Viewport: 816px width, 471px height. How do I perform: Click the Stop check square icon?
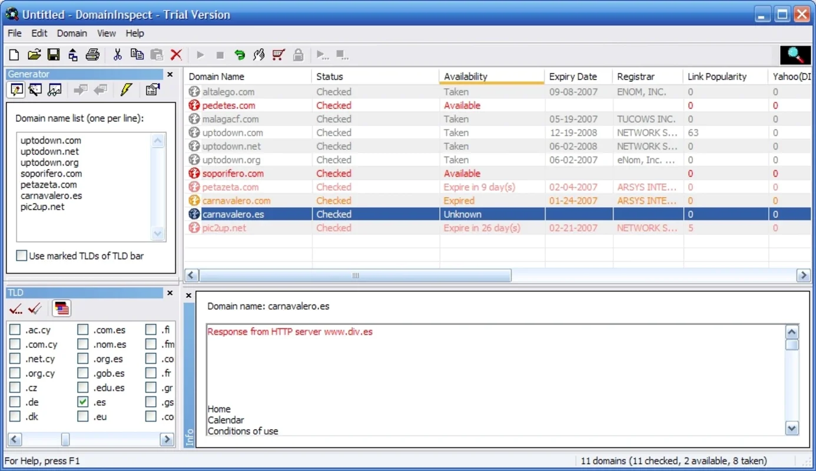(x=220, y=55)
